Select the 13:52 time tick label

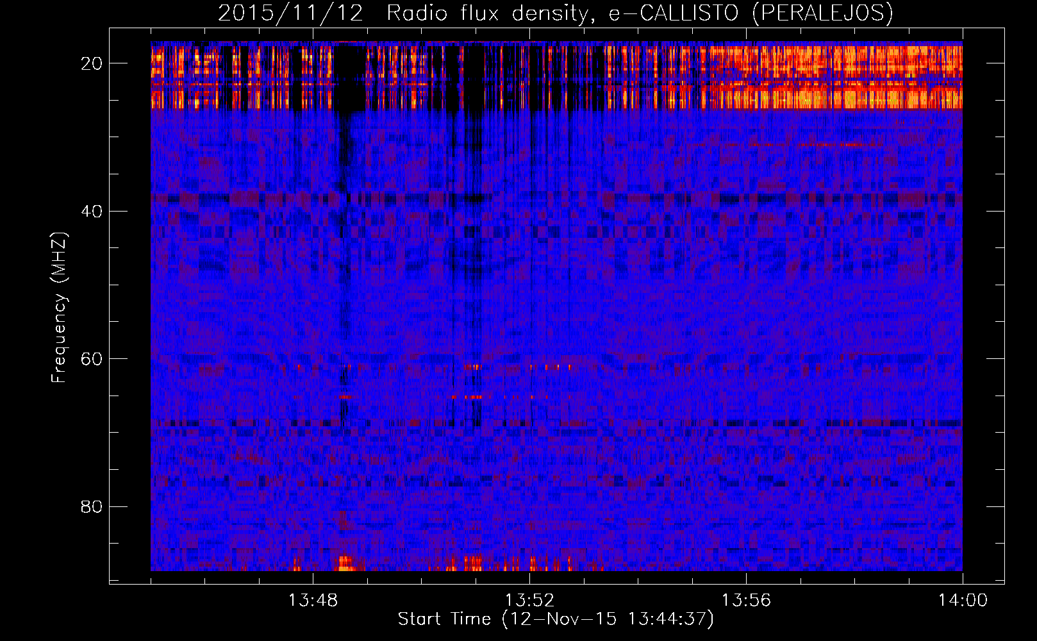coord(529,601)
